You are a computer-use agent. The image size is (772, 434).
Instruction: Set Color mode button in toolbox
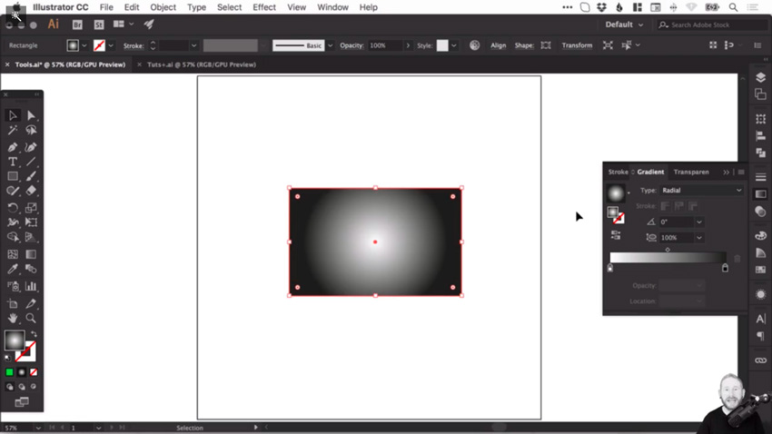(9, 372)
